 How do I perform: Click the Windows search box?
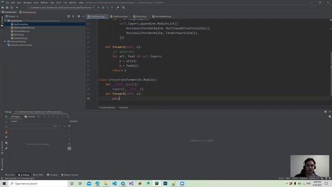38,183
